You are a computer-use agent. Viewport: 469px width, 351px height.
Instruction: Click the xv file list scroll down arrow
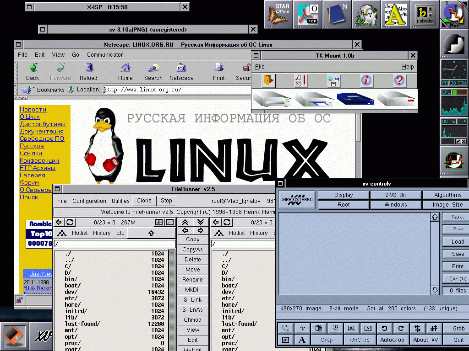(x=435, y=290)
